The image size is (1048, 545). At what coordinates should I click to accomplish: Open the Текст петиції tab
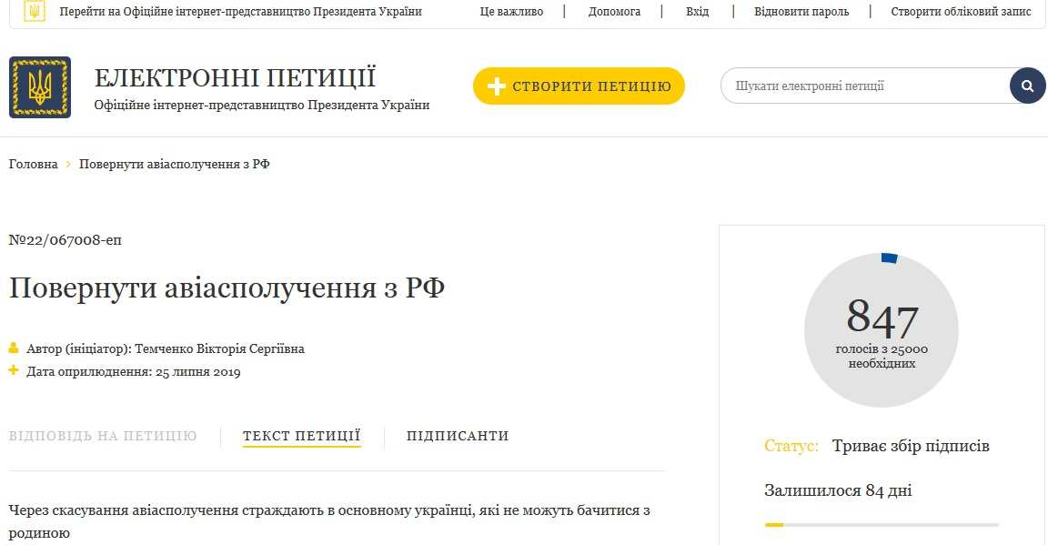301,436
